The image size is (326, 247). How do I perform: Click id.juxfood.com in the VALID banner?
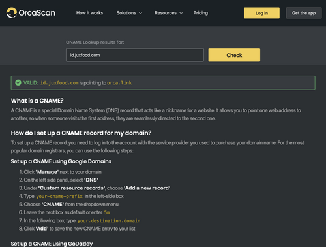[x=59, y=83]
